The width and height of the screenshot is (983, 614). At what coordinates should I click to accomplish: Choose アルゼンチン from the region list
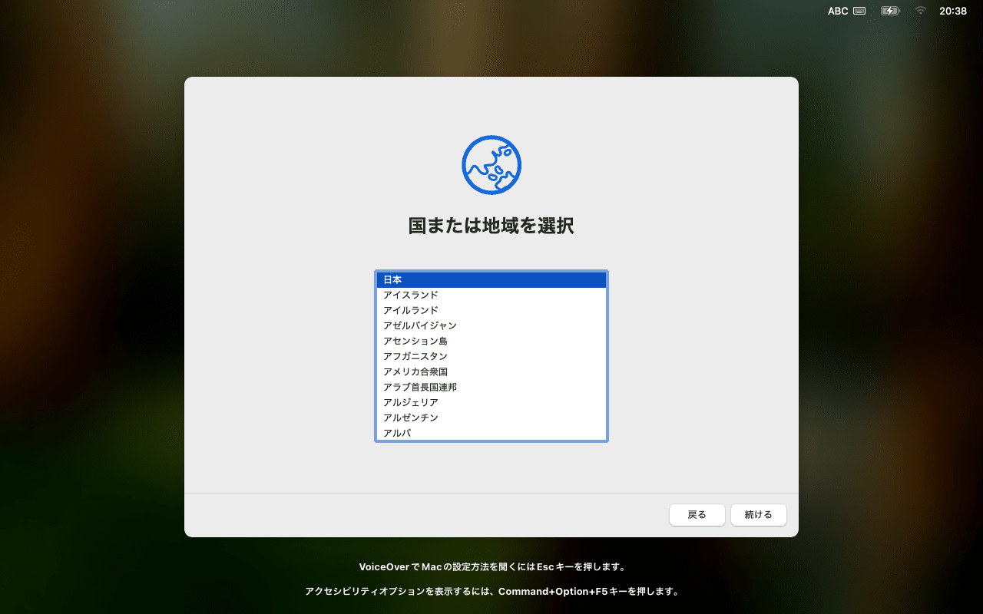coord(491,418)
